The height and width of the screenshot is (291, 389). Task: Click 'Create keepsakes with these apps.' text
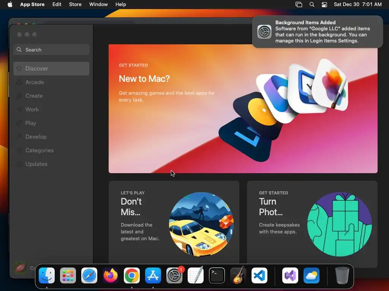279,228
